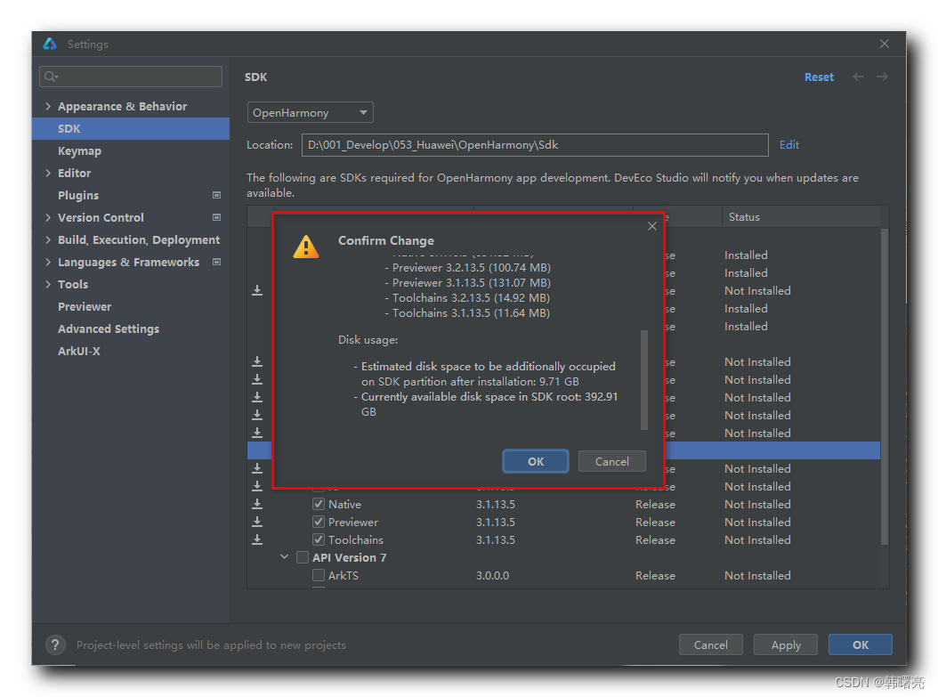Image resolution: width=938 pixels, height=697 pixels.
Task: Click the settings search field
Action: [131, 77]
